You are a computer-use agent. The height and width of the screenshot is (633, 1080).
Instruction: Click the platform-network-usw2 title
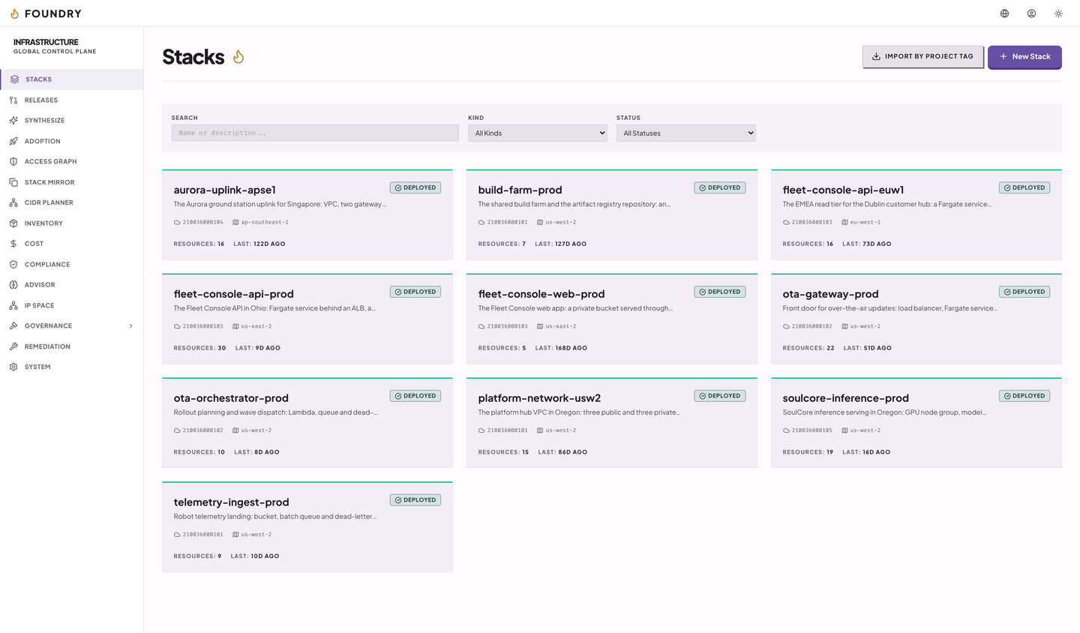pyautogui.click(x=539, y=398)
